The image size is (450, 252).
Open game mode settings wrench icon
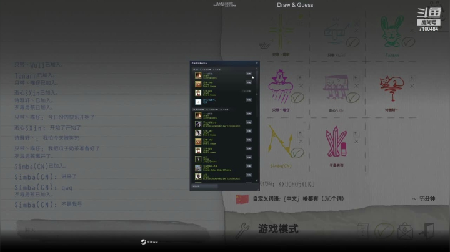point(242,231)
